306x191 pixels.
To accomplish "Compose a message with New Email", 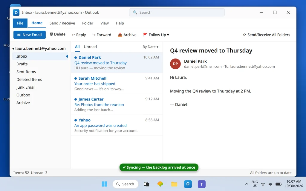I will coord(30,35).
